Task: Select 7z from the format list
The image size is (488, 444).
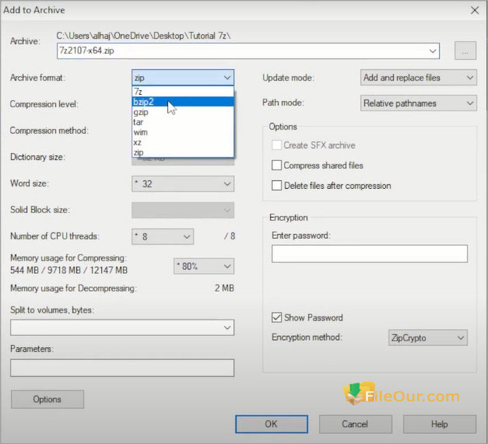Action: click(183, 92)
